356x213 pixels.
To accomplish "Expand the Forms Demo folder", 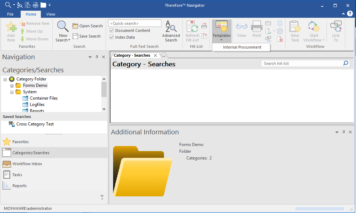I will coord(12,85).
